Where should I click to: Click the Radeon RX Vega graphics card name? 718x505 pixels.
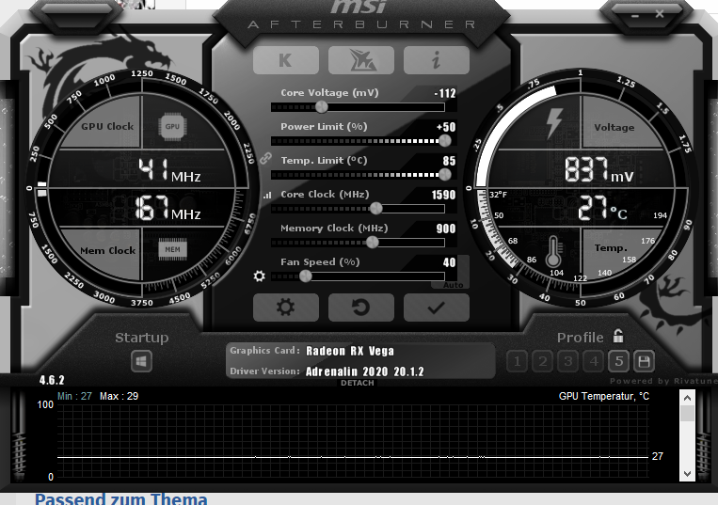click(350, 351)
